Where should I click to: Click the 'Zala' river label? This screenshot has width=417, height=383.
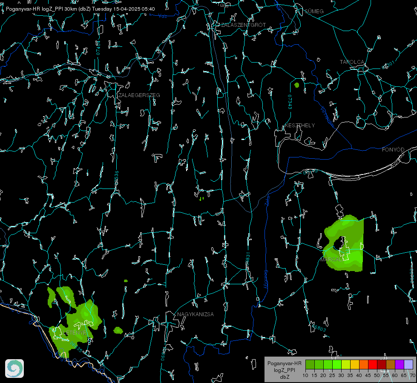point(267,200)
